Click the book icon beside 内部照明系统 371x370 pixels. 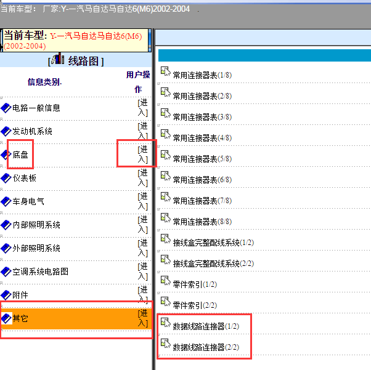click(x=6, y=225)
